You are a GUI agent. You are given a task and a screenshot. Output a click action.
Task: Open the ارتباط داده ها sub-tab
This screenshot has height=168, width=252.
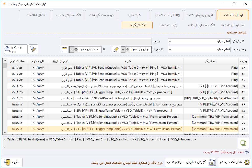[169, 25]
